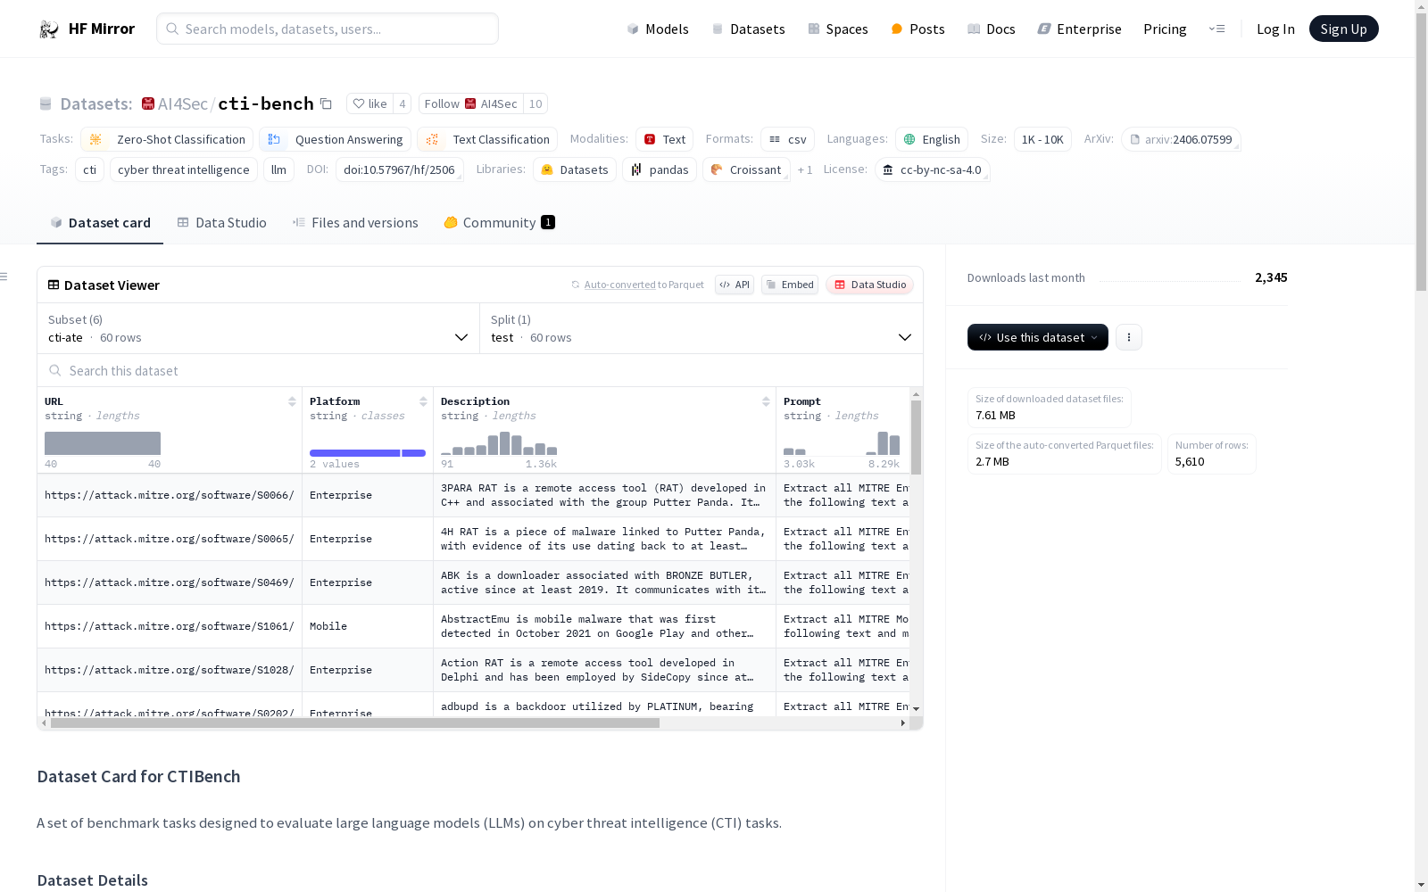Open Enterprise in the top navigation
This screenshot has height=892, width=1428.
[1079, 29]
